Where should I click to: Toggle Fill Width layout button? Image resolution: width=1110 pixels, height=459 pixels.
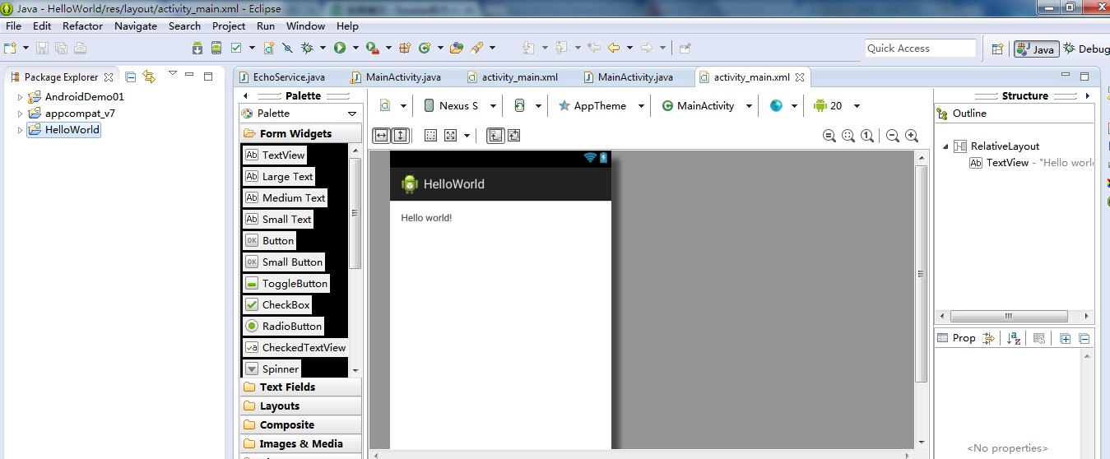tap(381, 136)
